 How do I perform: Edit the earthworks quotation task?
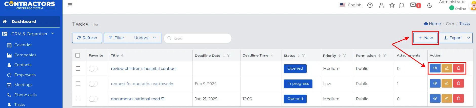[x=447, y=83]
